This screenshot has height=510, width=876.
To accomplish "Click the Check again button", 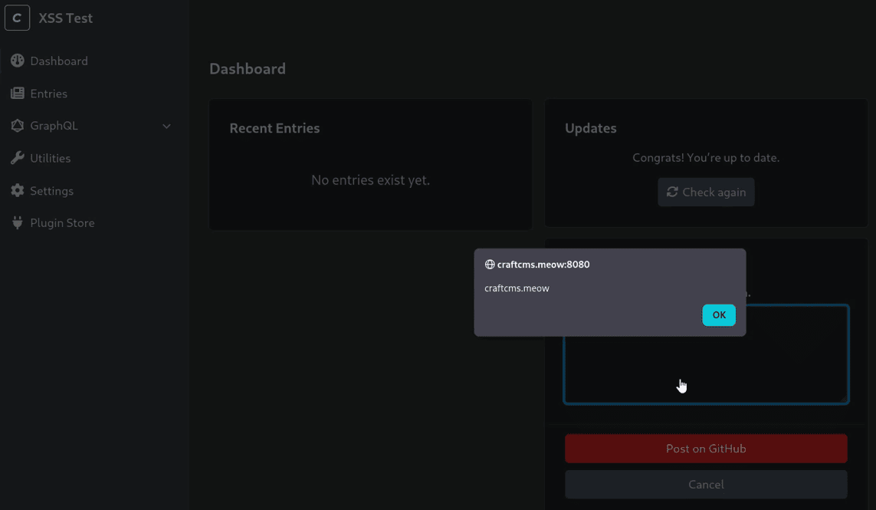I will (706, 192).
